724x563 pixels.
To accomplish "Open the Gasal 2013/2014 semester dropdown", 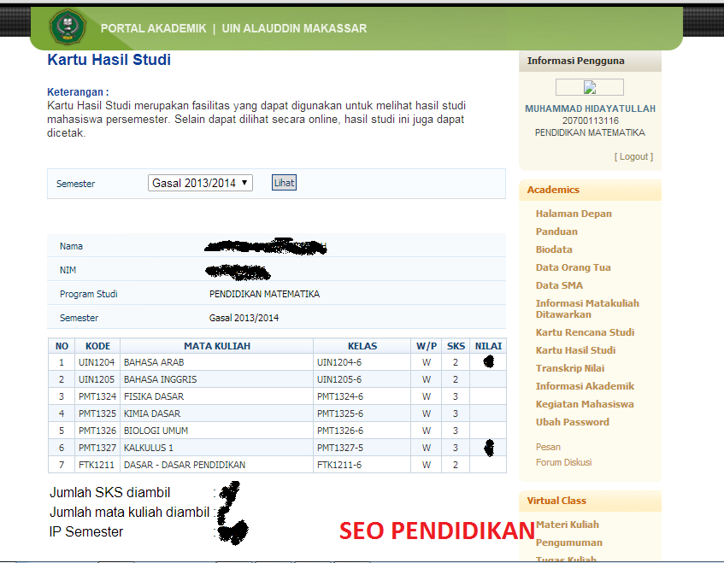I will point(200,182).
